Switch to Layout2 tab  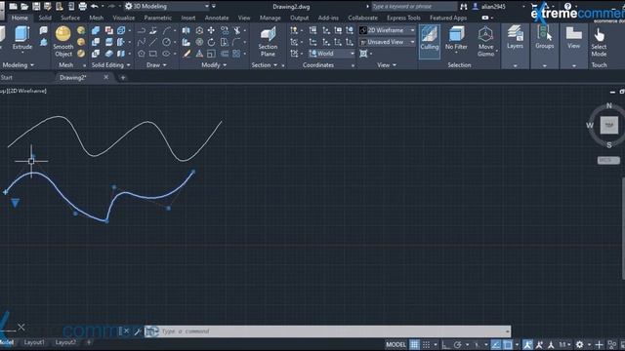65,342
